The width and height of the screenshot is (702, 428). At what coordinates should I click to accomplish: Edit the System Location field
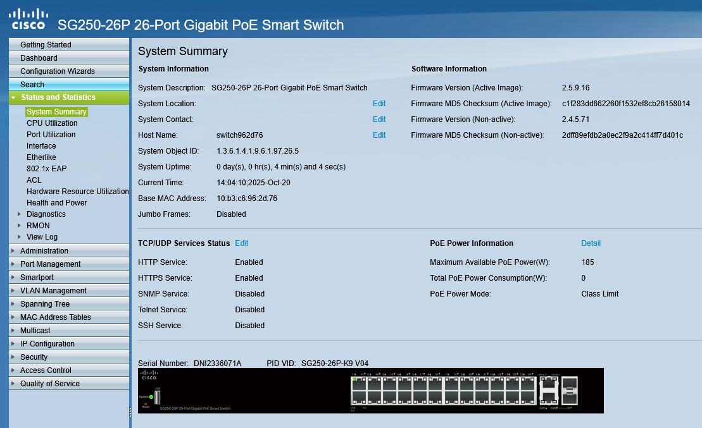(x=379, y=103)
